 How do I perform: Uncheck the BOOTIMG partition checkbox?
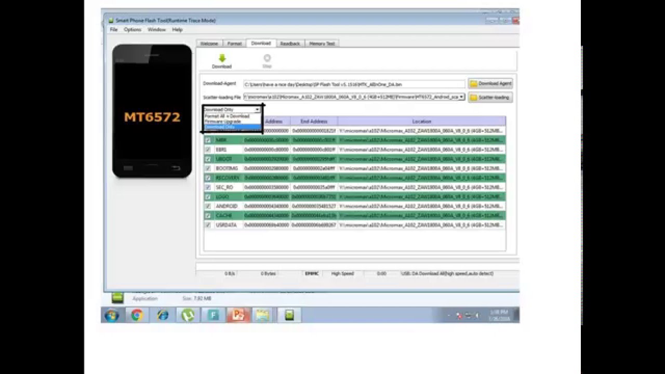208,168
